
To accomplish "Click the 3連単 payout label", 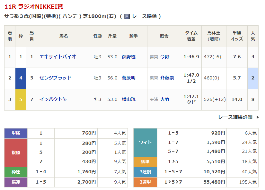I will click(145, 182).
